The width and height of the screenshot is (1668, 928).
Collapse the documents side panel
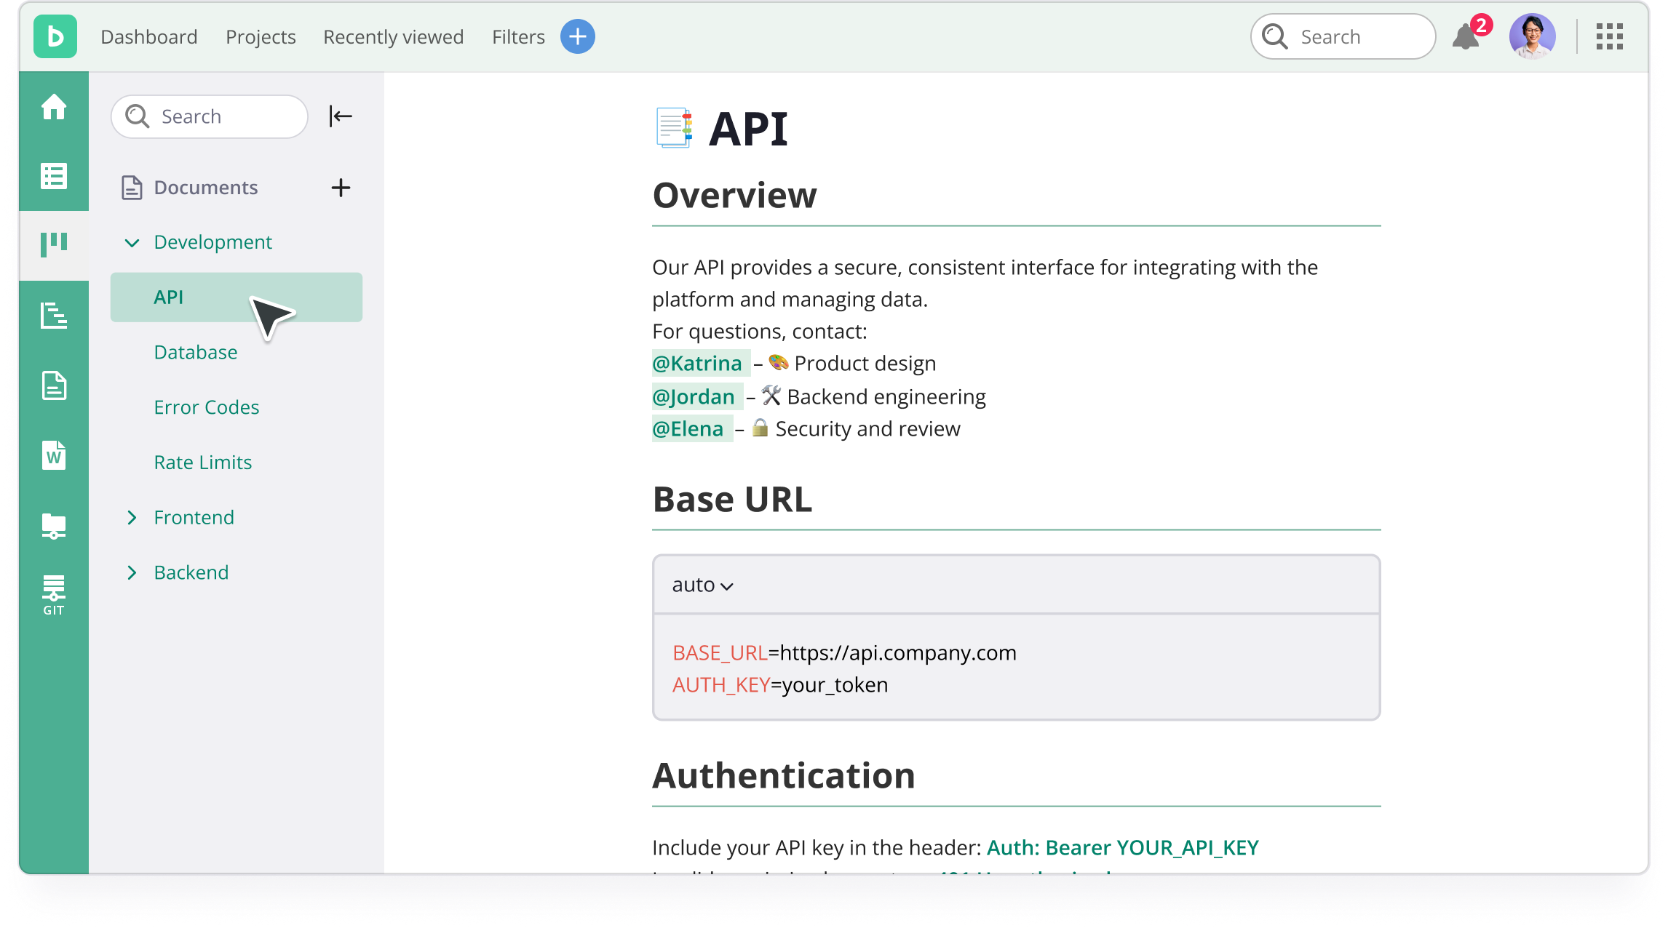[x=341, y=116]
